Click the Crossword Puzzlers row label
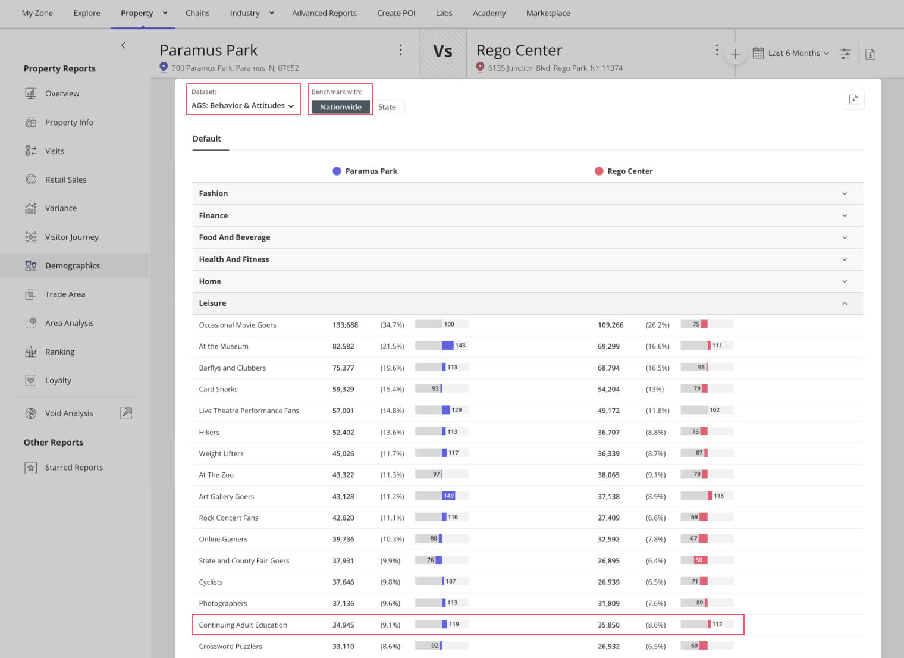Screen dimensions: 904x658 tap(230, 646)
